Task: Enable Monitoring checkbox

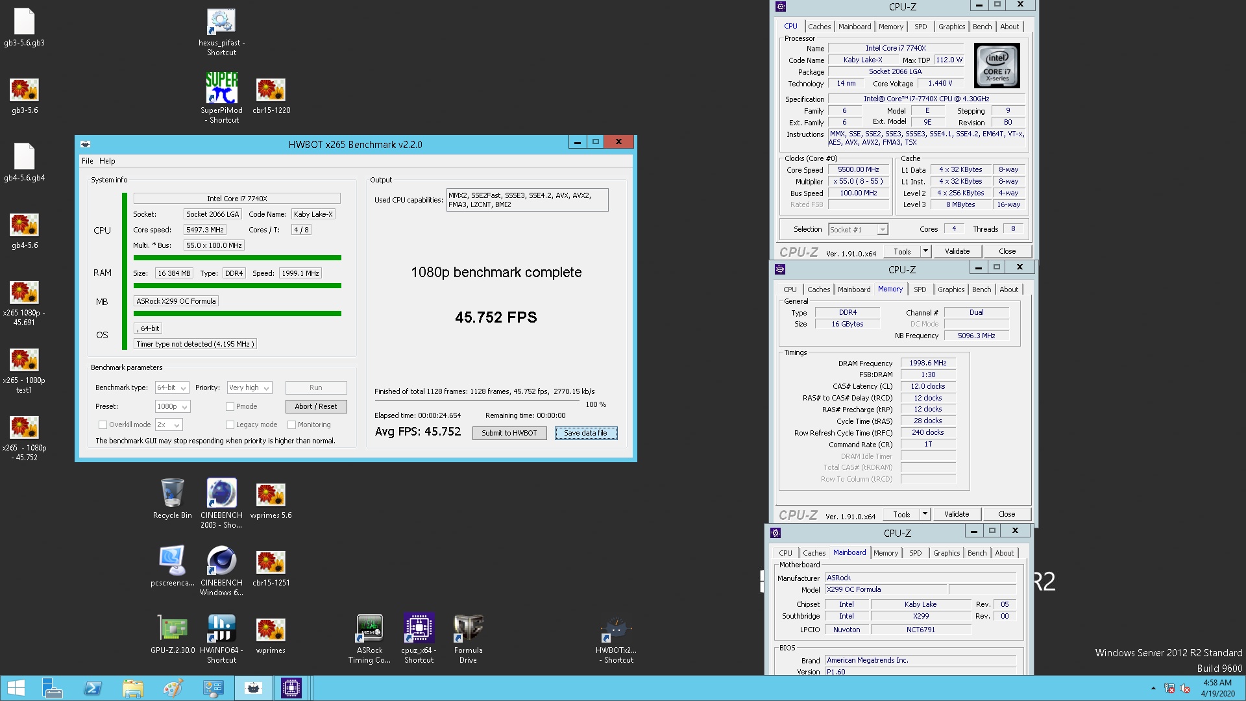Action: point(291,424)
